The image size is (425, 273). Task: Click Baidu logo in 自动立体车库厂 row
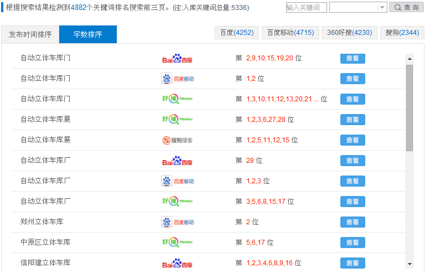177,161
